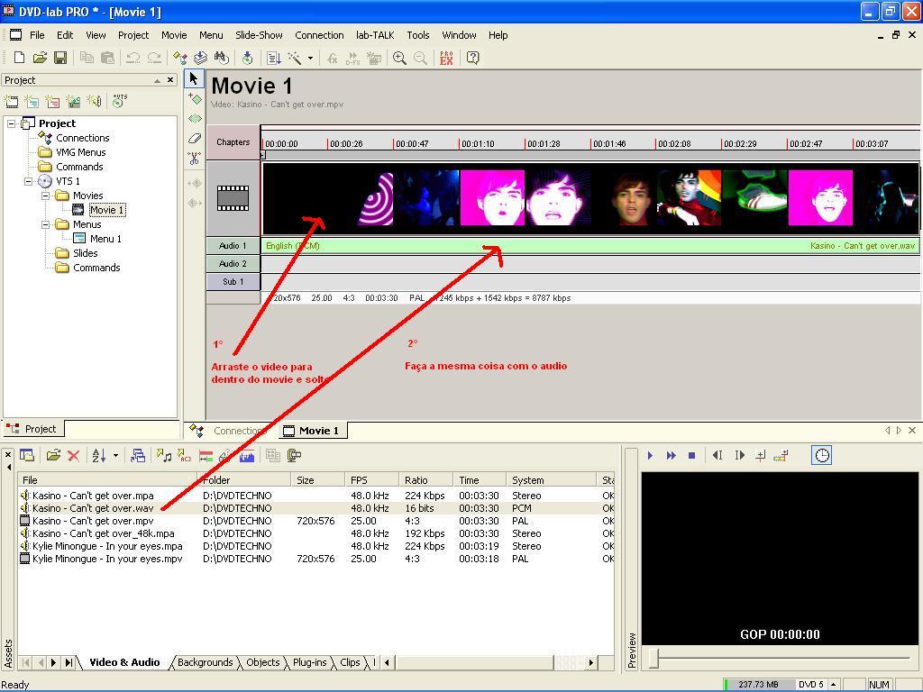Click the Compile DVD disc icon
The height and width of the screenshot is (692, 923).
[247, 58]
